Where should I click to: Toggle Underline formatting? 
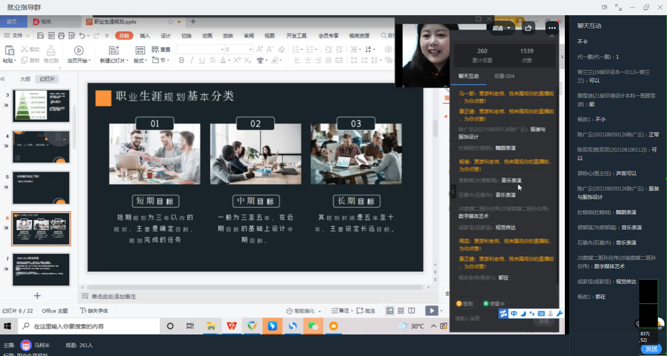coord(202,60)
